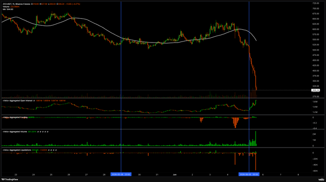
Task: Open the TradingView logo link
Action: (x=10, y=180)
